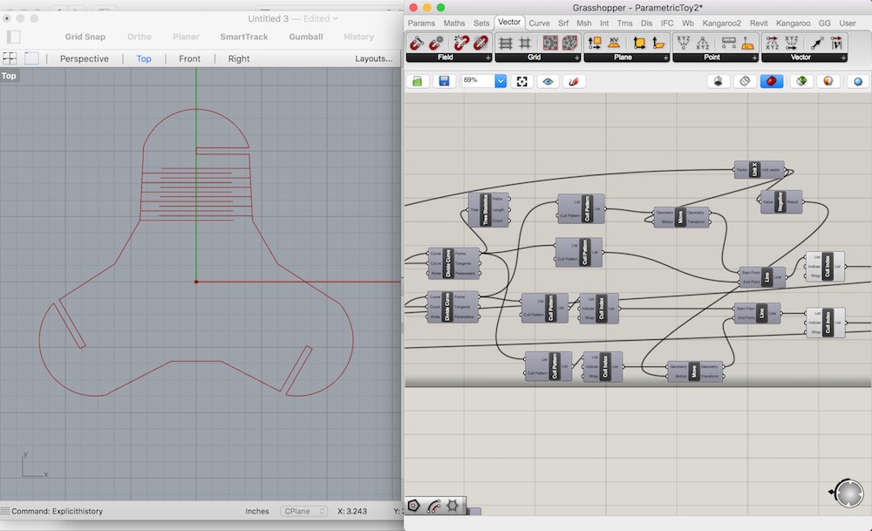Toggle Grid Snap in Rhino
The image size is (872, 531).
(x=85, y=37)
